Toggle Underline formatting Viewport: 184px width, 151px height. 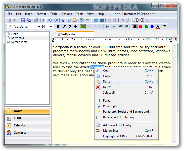coord(70,27)
